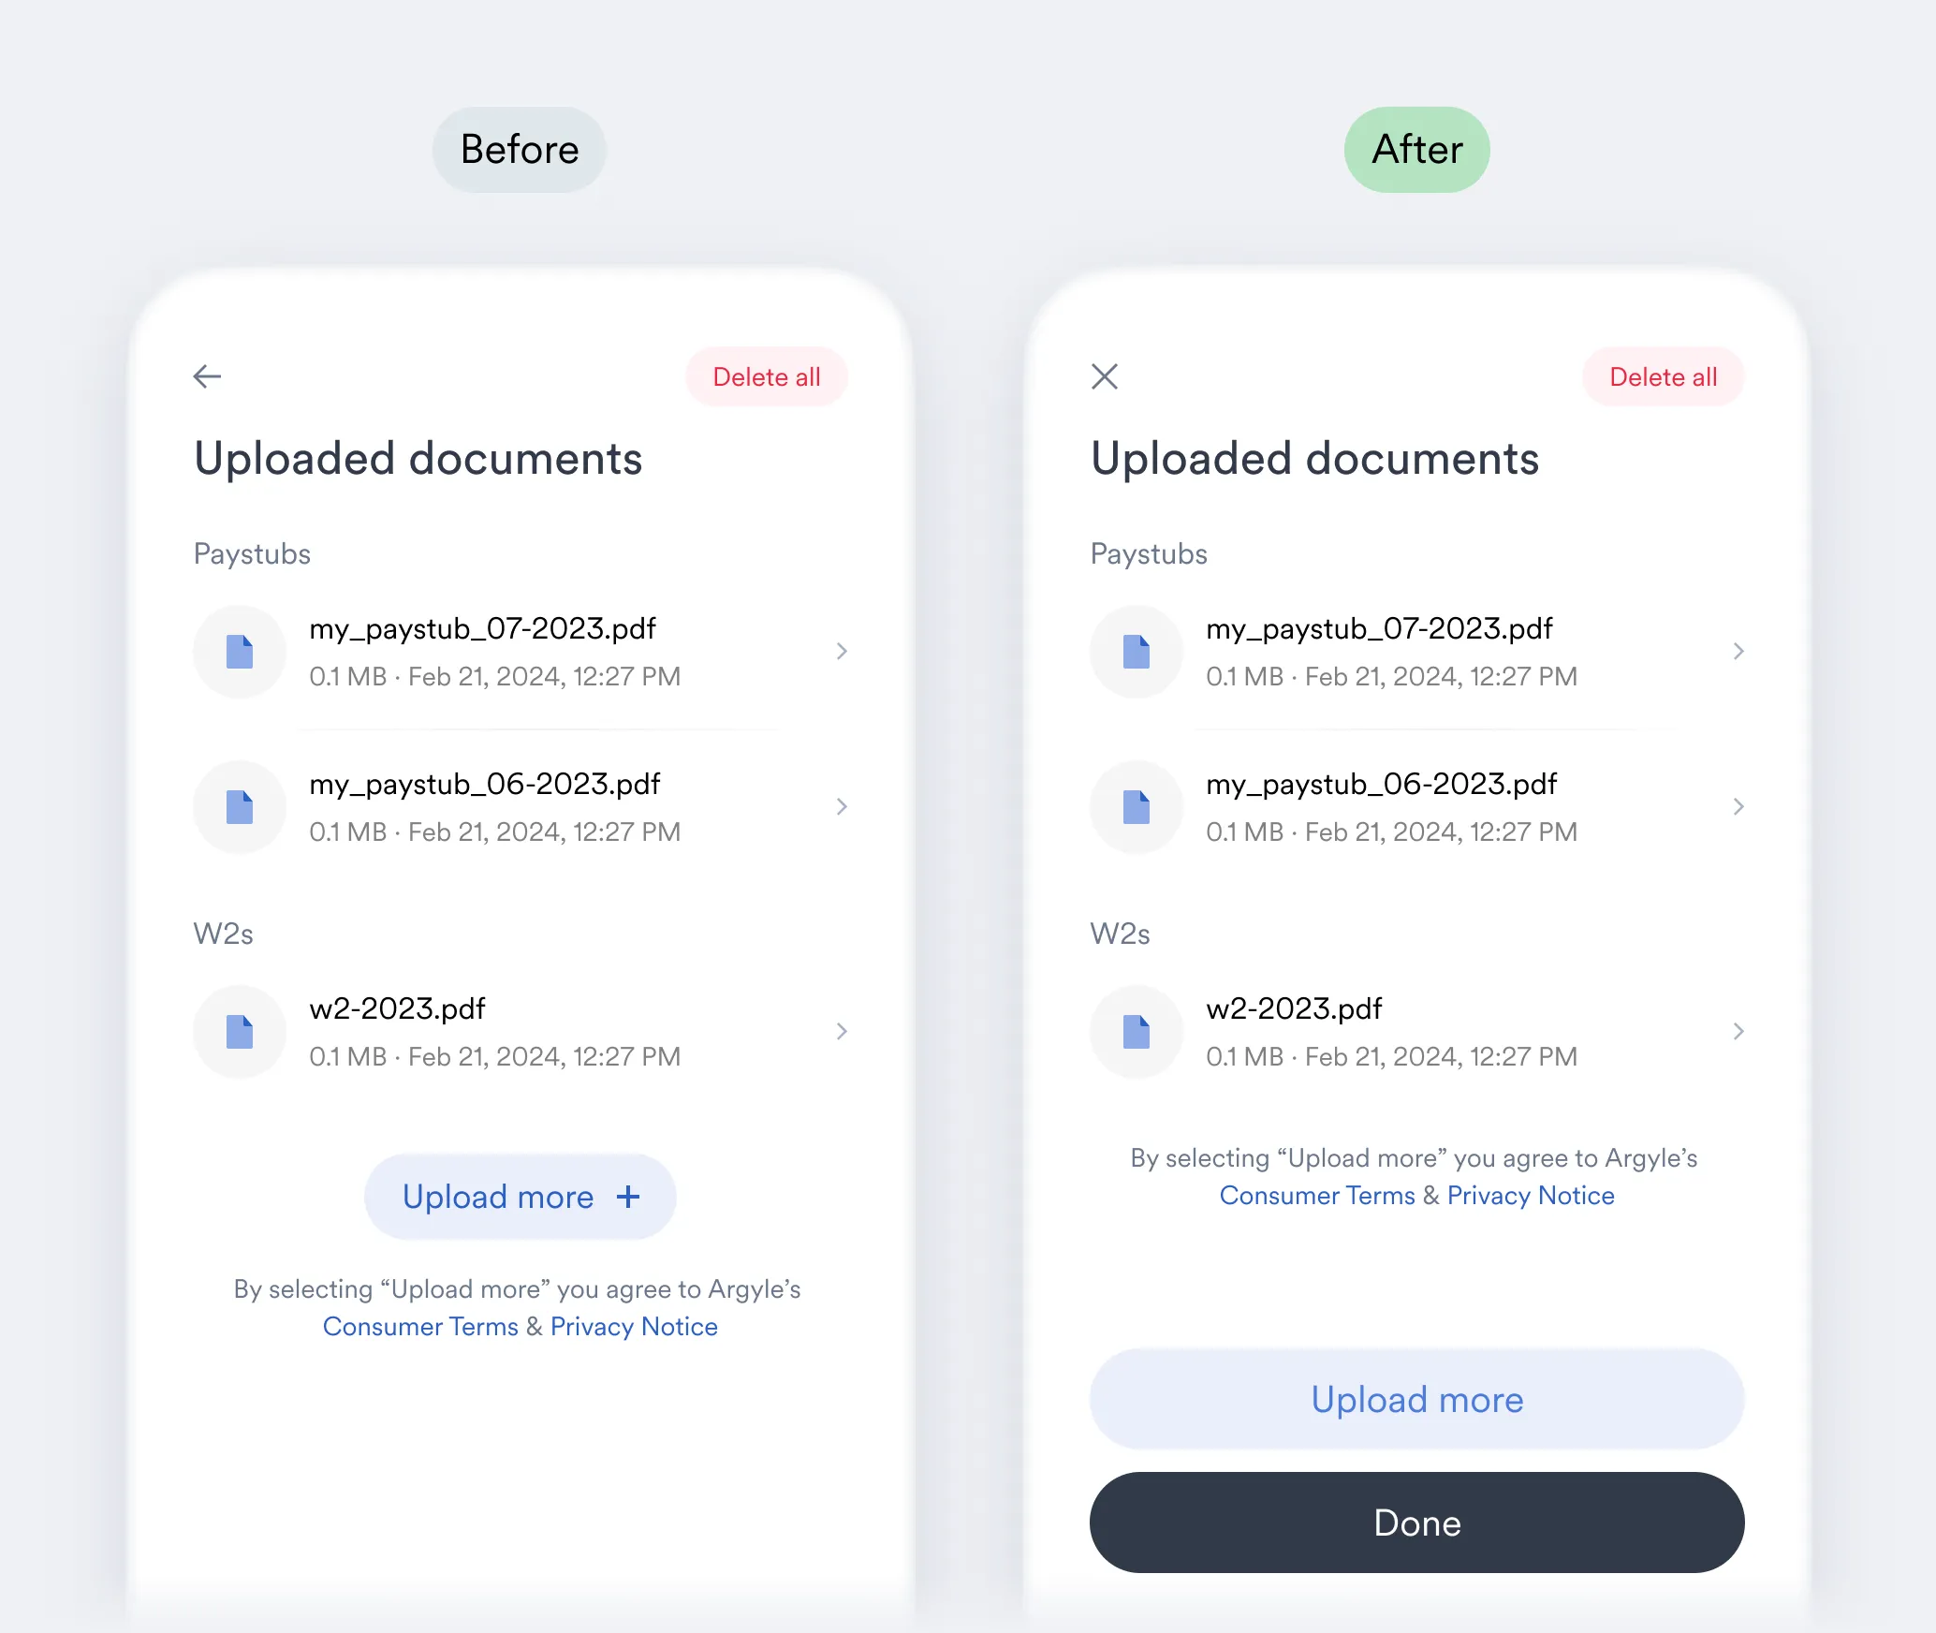Screen dimensions: 1936x1633
Task: Tap Upload more with plus in Before screen
Action: [x=521, y=1197]
